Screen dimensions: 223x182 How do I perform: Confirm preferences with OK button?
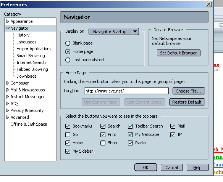click(x=146, y=168)
